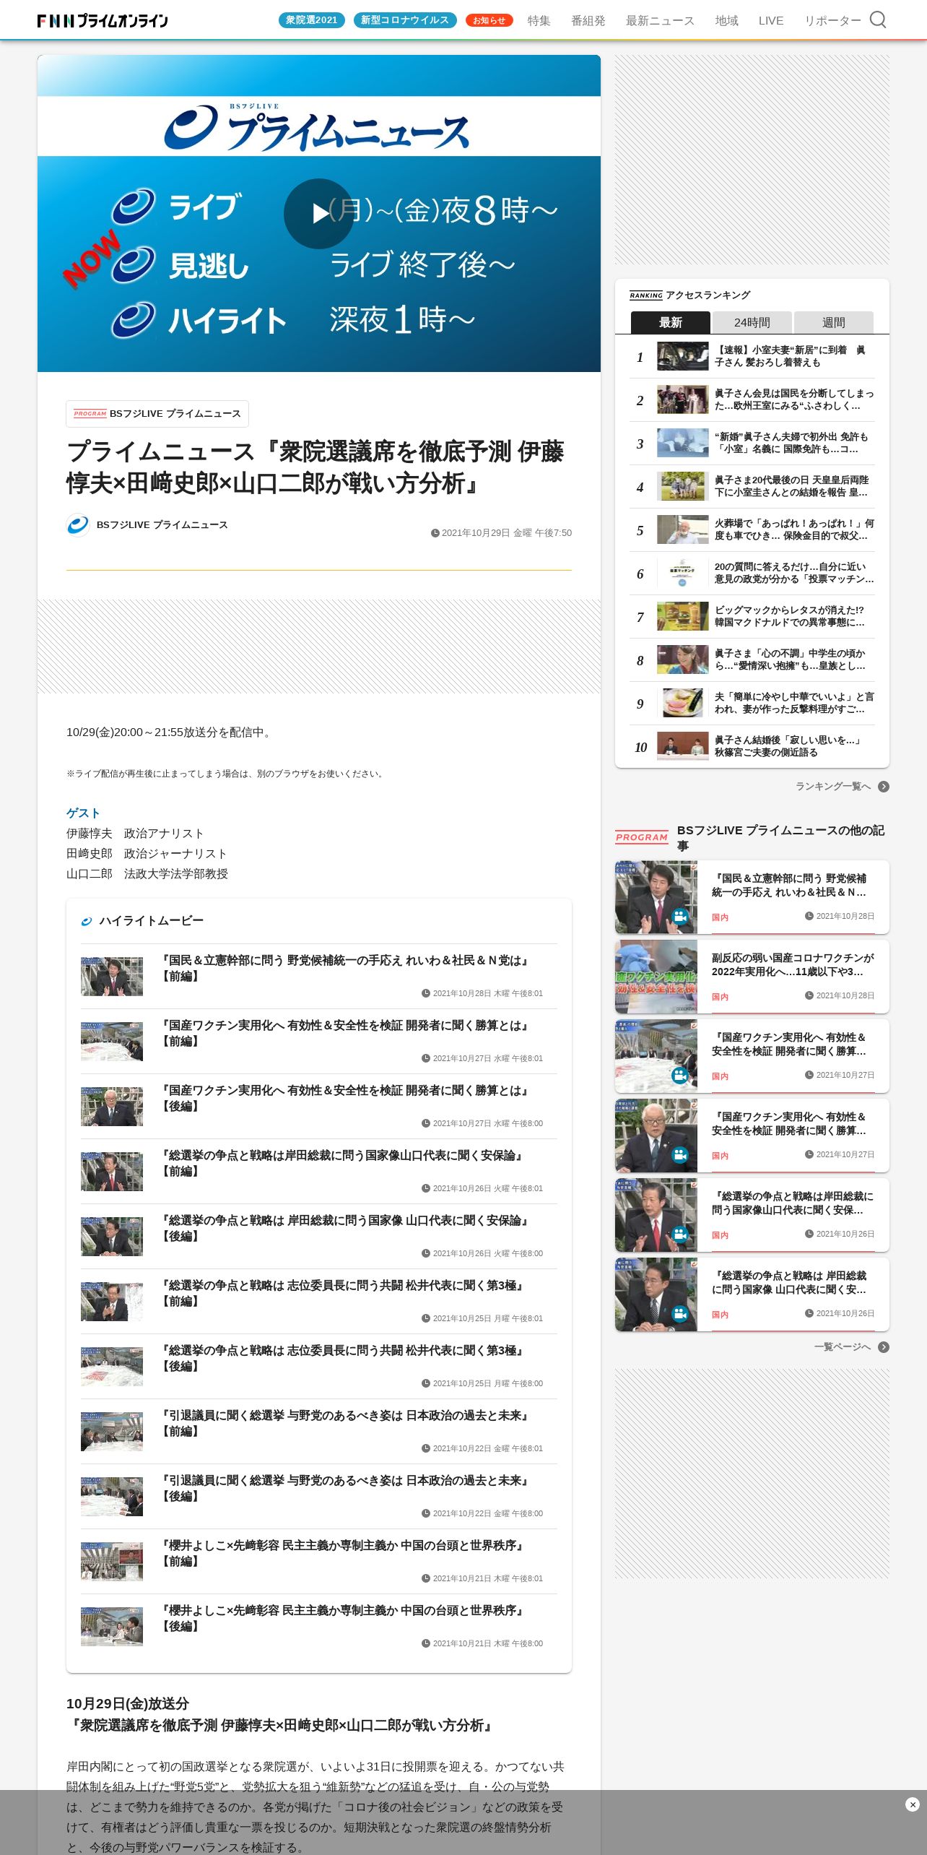
Task: Click thumbnail of 櫻井よしこ 後編 highlight
Action: click(112, 1627)
